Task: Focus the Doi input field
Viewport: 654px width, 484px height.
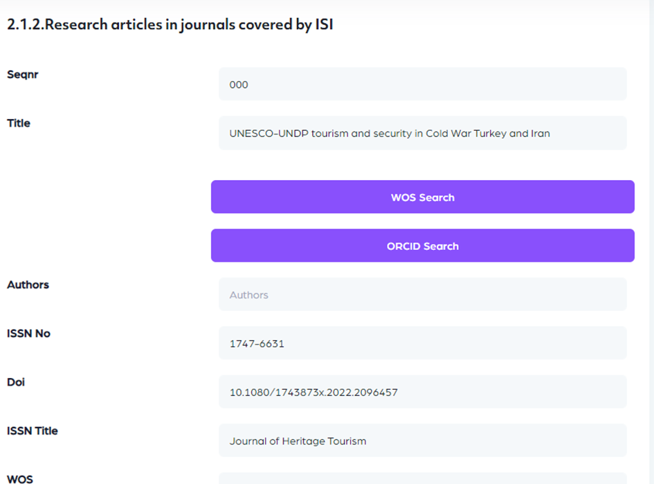Action: click(x=422, y=392)
